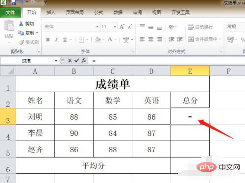Switch to the 公式 (Formulas) tab

coord(98,13)
